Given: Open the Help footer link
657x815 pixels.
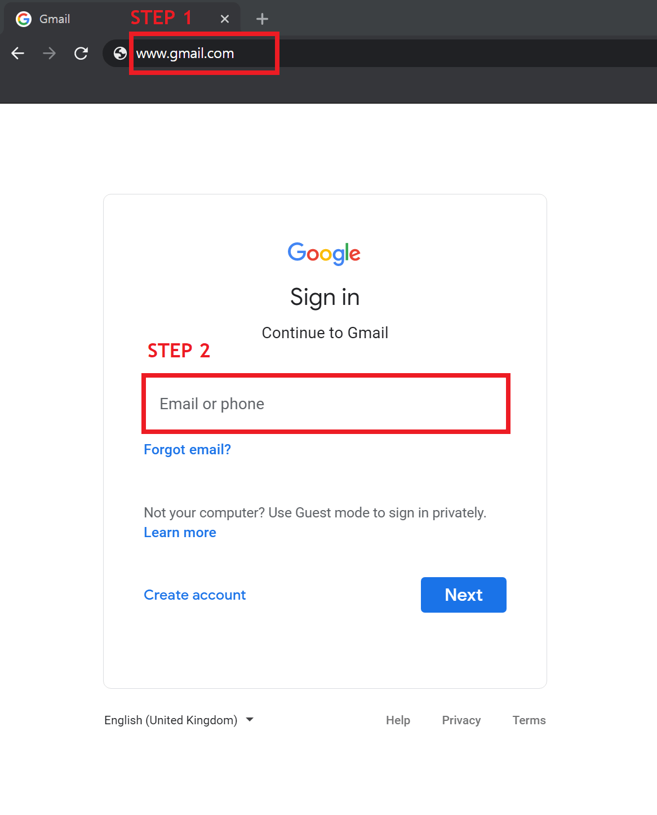Looking at the screenshot, I should [398, 720].
